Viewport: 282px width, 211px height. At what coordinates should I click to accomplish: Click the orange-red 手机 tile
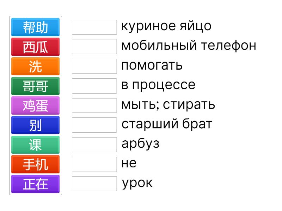tap(35, 165)
